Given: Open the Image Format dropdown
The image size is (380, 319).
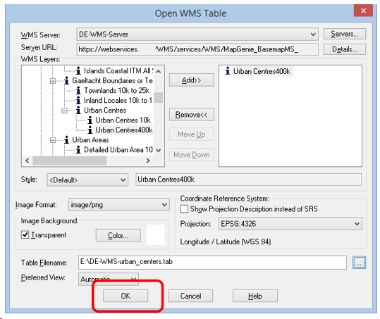Looking at the screenshot, I should tap(164, 205).
